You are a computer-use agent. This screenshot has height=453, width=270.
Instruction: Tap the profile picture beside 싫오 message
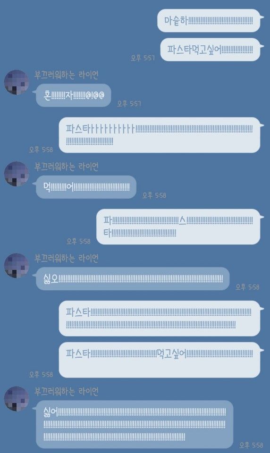[17, 266]
